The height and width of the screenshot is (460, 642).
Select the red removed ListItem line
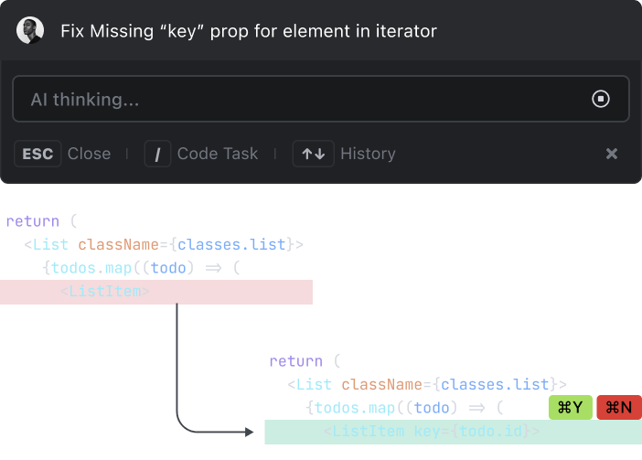tap(156, 292)
